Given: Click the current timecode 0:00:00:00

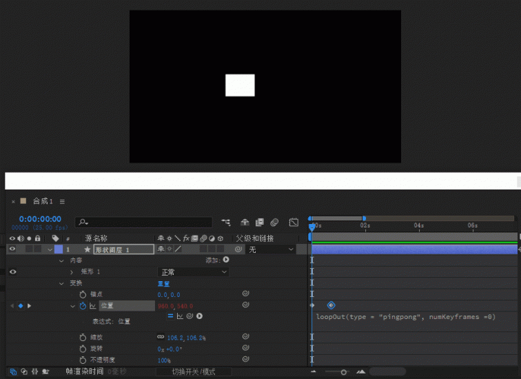Looking at the screenshot, I should click(40, 219).
